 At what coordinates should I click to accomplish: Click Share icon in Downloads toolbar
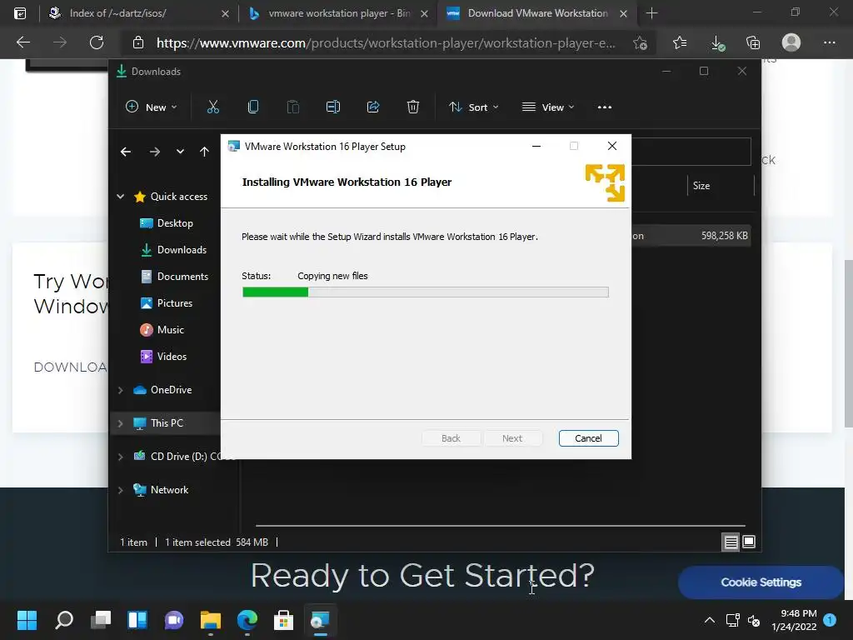pyautogui.click(x=373, y=107)
